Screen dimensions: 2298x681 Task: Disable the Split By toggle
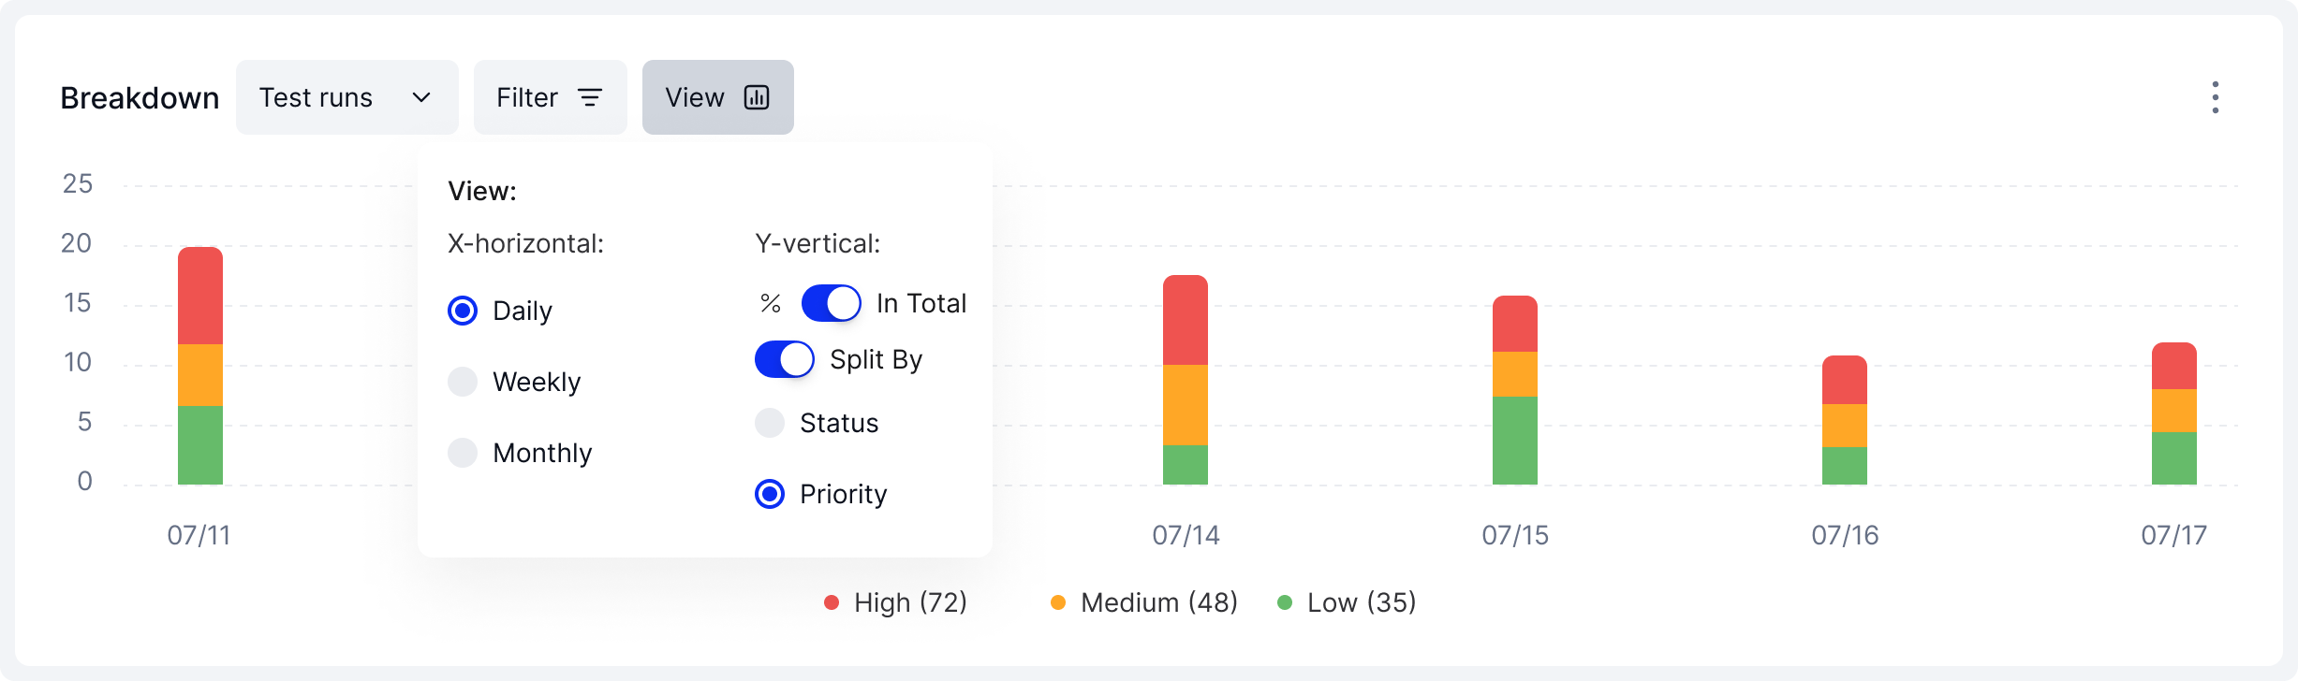pos(784,359)
